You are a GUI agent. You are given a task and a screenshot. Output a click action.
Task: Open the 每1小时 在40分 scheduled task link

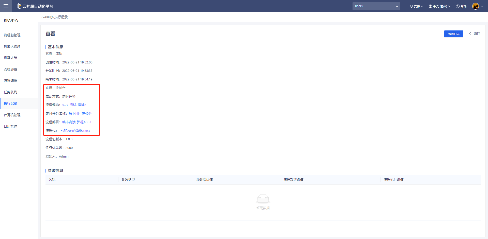click(x=80, y=113)
